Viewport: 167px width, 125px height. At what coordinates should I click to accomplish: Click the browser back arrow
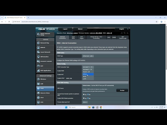pyautogui.click(x=2, y=22)
